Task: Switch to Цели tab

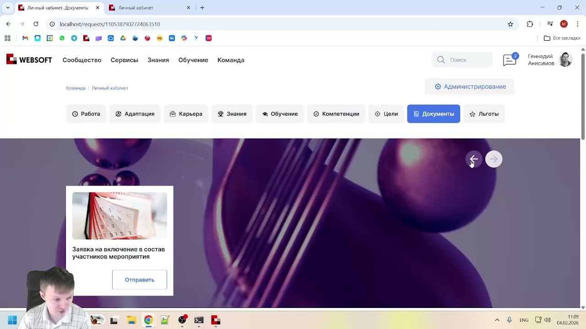Action: pyautogui.click(x=386, y=114)
